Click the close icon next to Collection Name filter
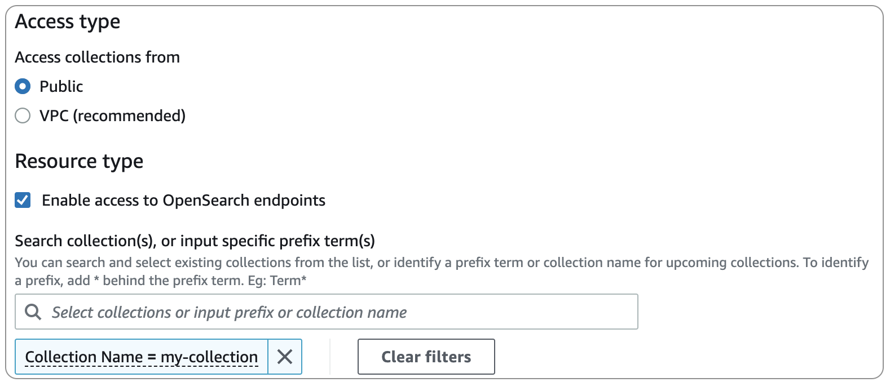This screenshot has width=890, height=382. (285, 357)
